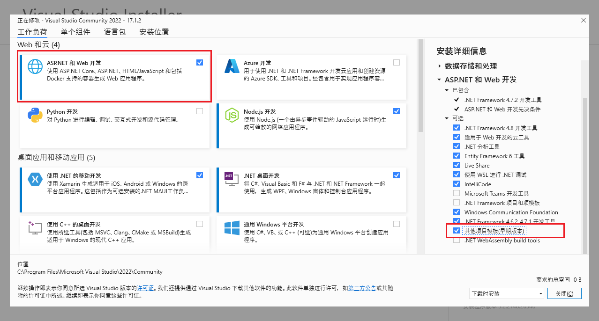The width and height of the screenshot is (599, 321).
Task: Switch to the 单个组件 tab
Action: (75, 32)
